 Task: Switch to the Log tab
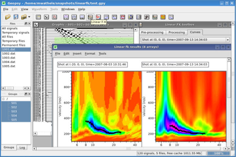tap(22, 148)
